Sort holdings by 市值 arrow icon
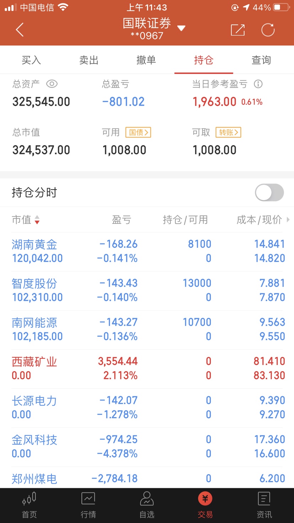Viewport: 294px width, 523px height. 37,220
